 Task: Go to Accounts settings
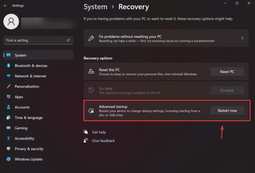pyautogui.click(x=22, y=107)
